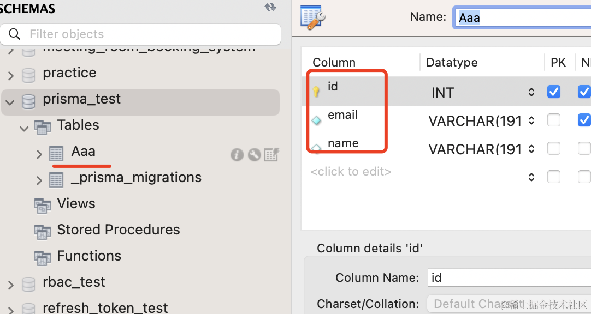
Task: Click the wrench icon for Aaa table
Action: (254, 155)
